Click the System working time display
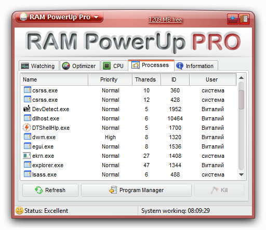Screen dimensions: 266x230 (176, 211)
